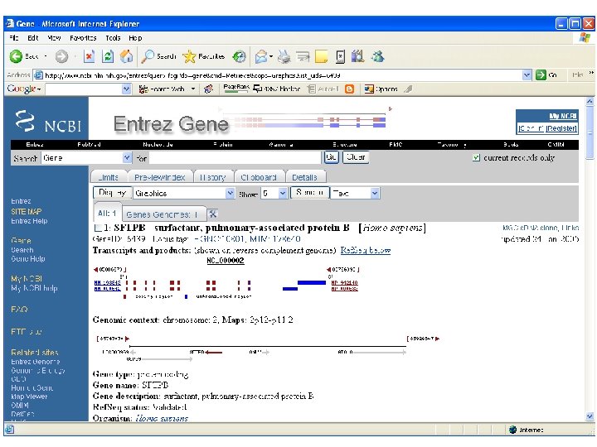Viewport: 597px width, 447px height.
Task: Open the History clock icon
Action: [x=239, y=56]
